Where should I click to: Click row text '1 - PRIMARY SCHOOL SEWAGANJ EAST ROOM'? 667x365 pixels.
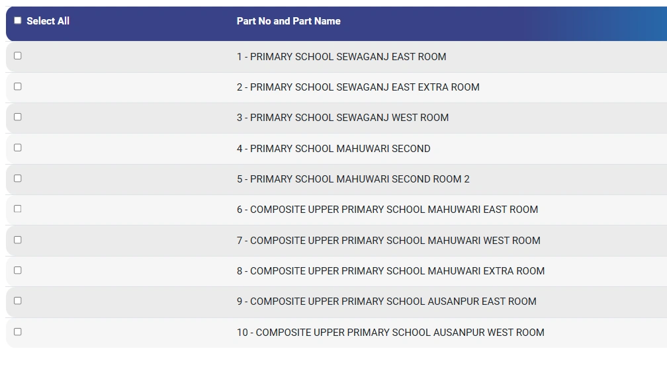point(341,57)
